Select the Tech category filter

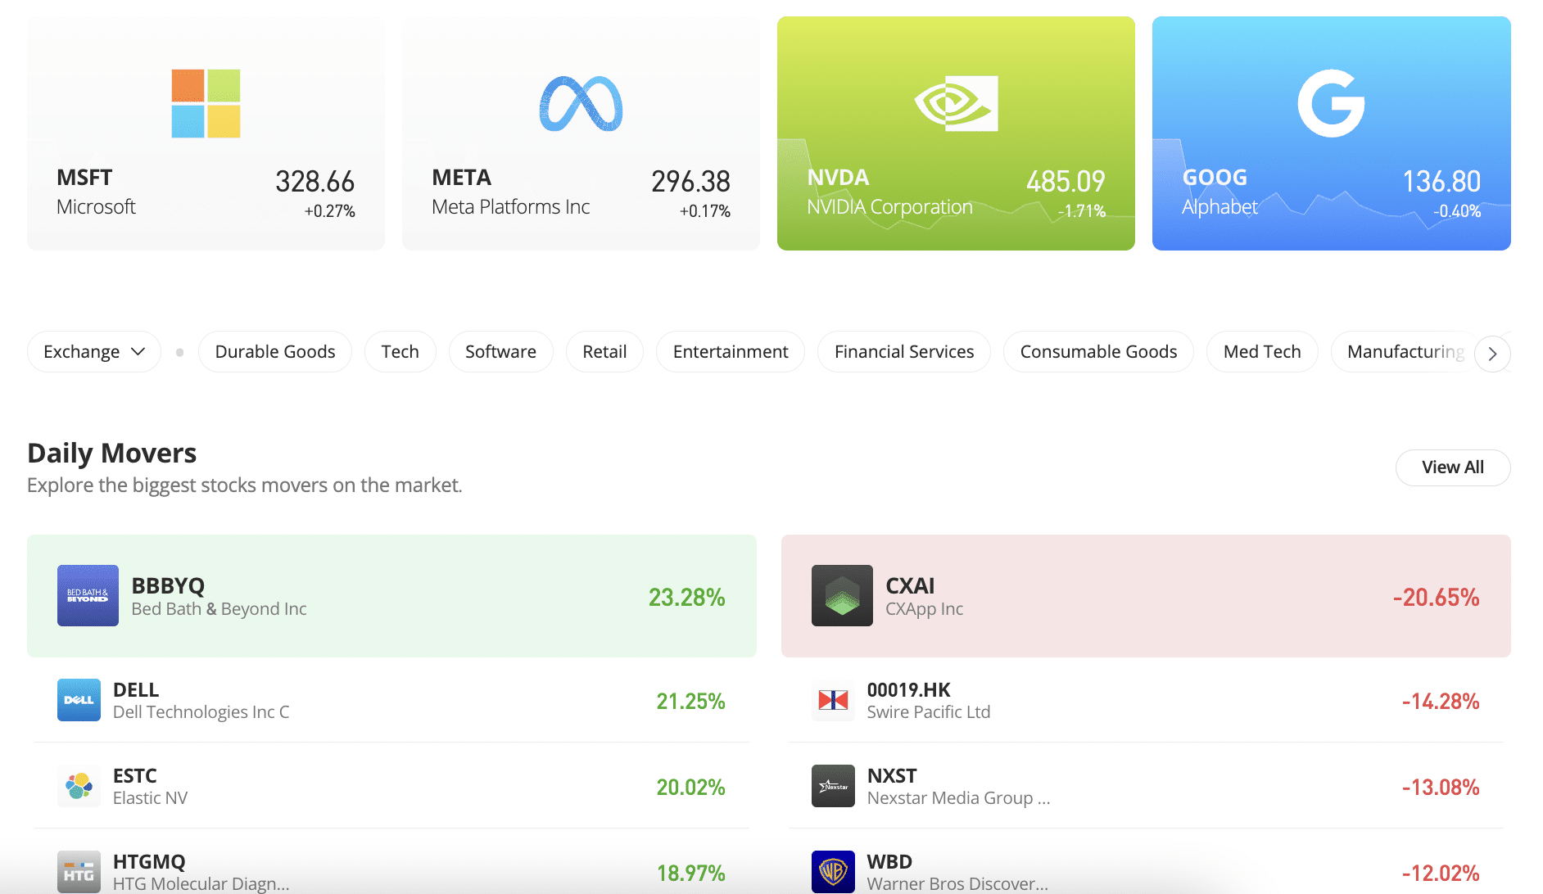[x=400, y=352]
